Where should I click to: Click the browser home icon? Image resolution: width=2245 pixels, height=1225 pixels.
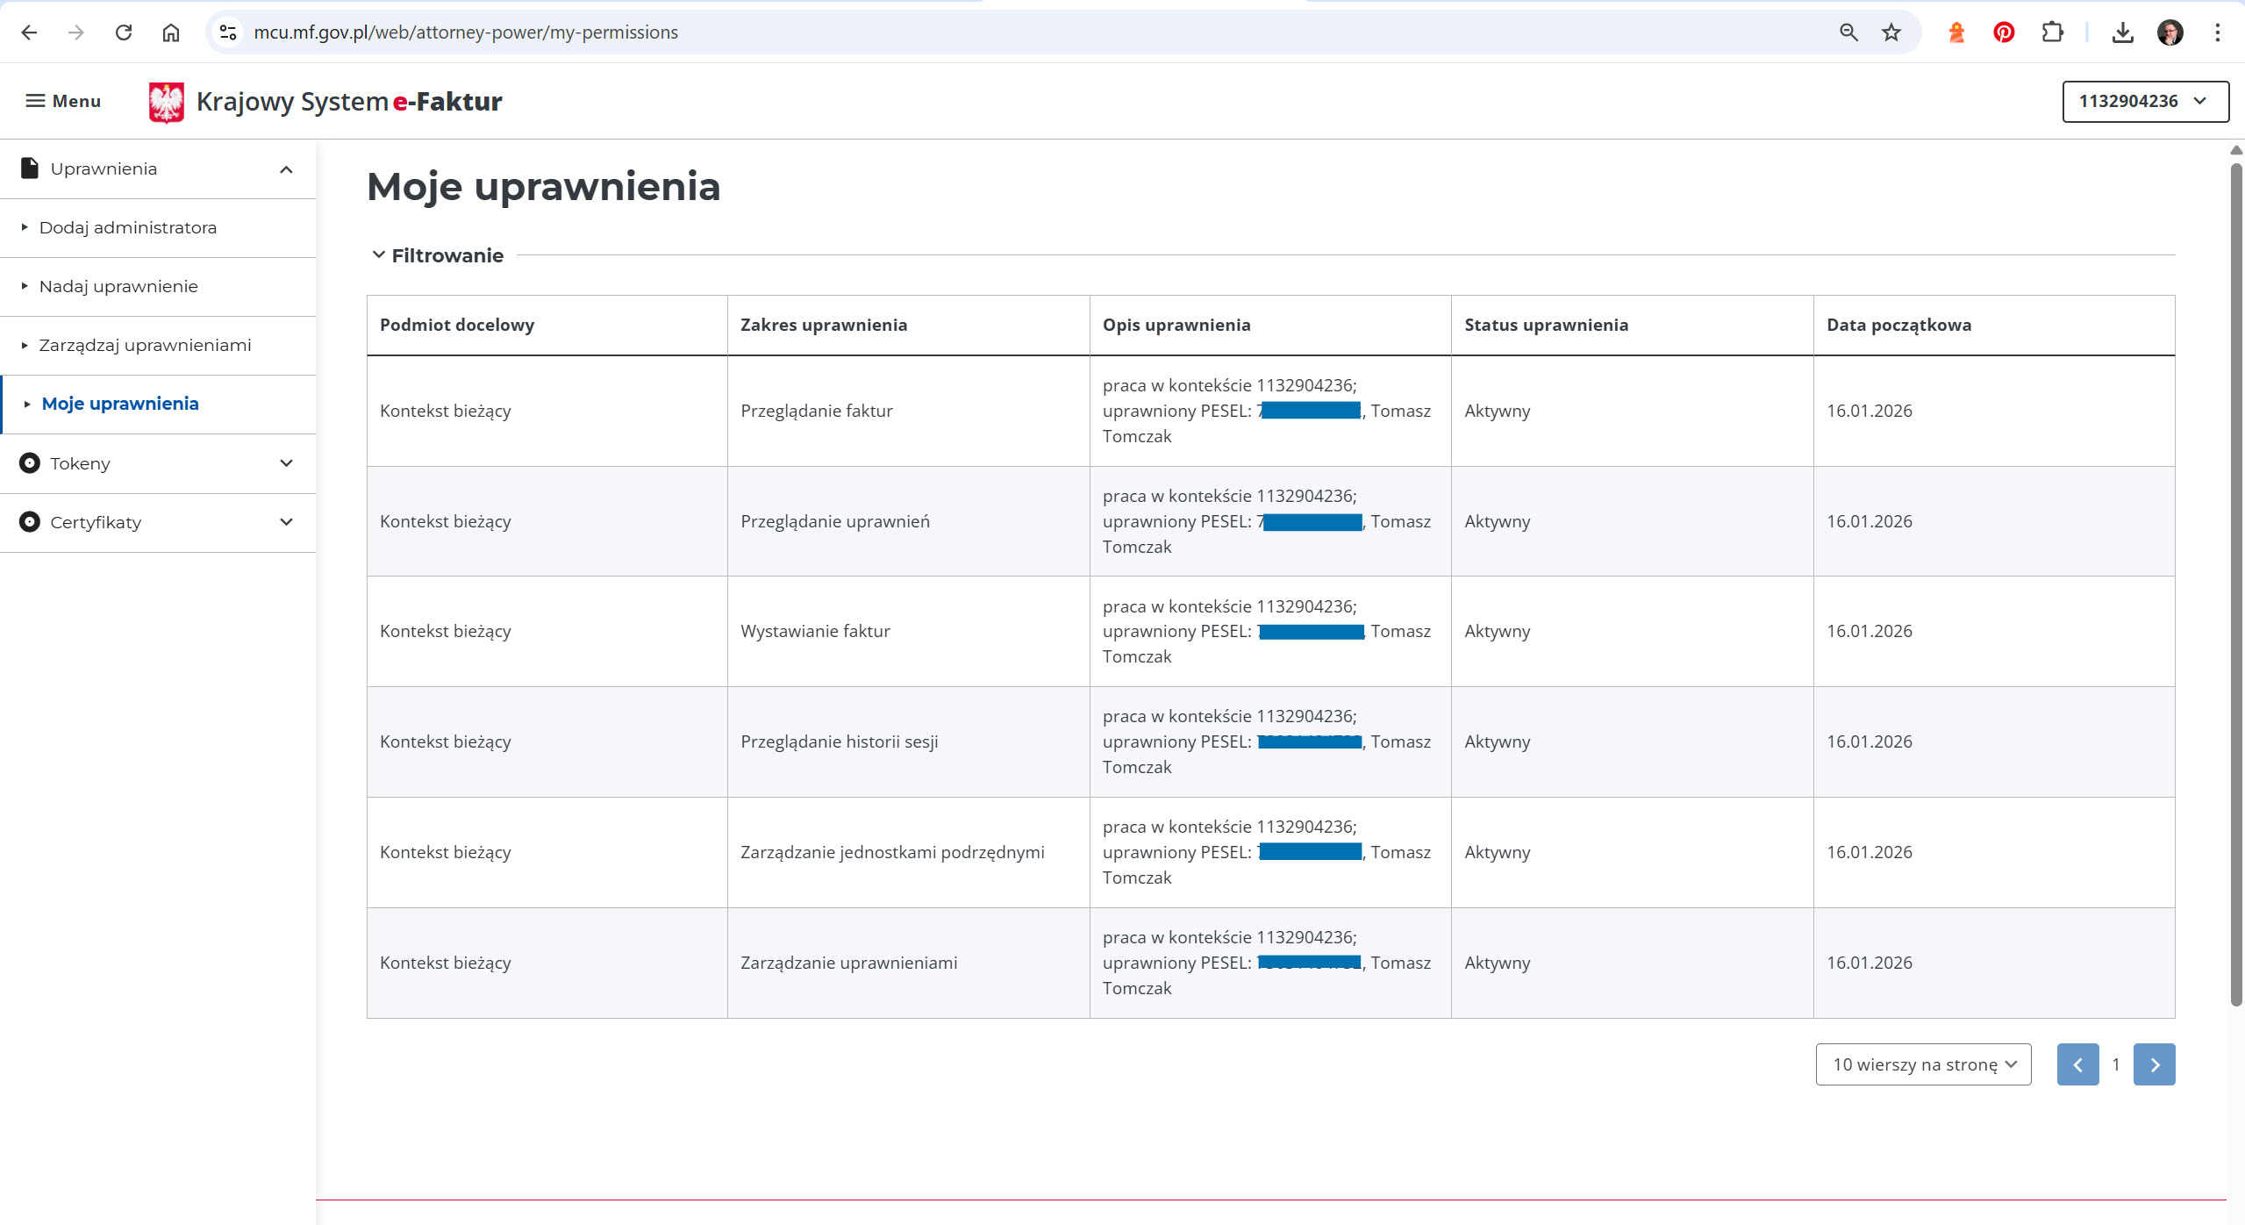click(x=171, y=32)
